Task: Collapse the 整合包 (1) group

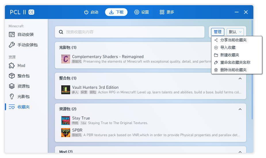Action: click(240, 78)
